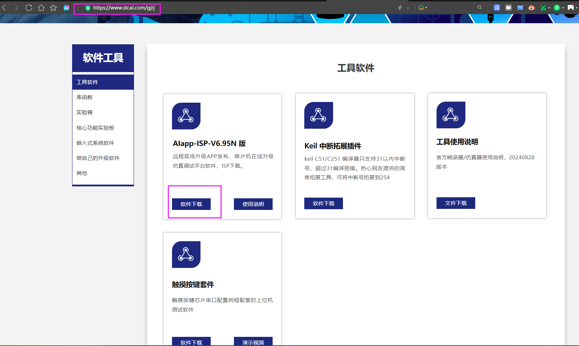Screen dimensions: 579x346
Task: Click 使用说明 button for AIapp-ISP
Action: (253, 204)
